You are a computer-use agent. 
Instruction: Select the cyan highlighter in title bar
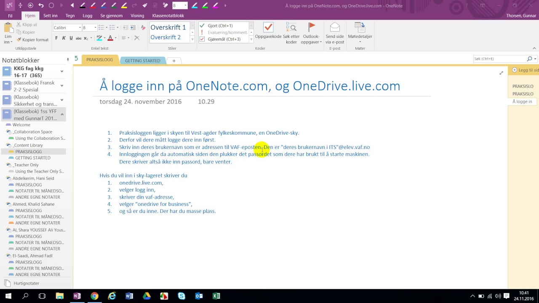pos(195,5)
